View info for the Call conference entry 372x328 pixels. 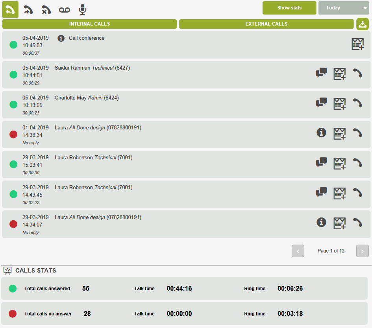coord(62,38)
